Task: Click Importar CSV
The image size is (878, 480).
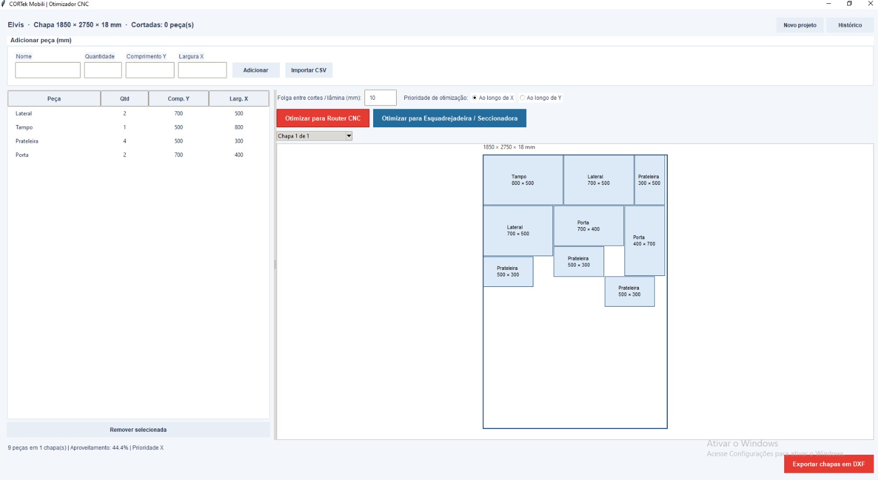Action: 308,70
